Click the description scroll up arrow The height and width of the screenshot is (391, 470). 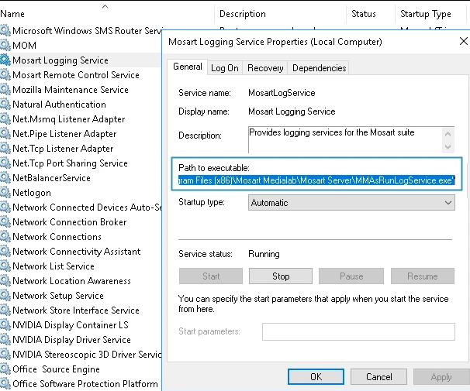448,134
